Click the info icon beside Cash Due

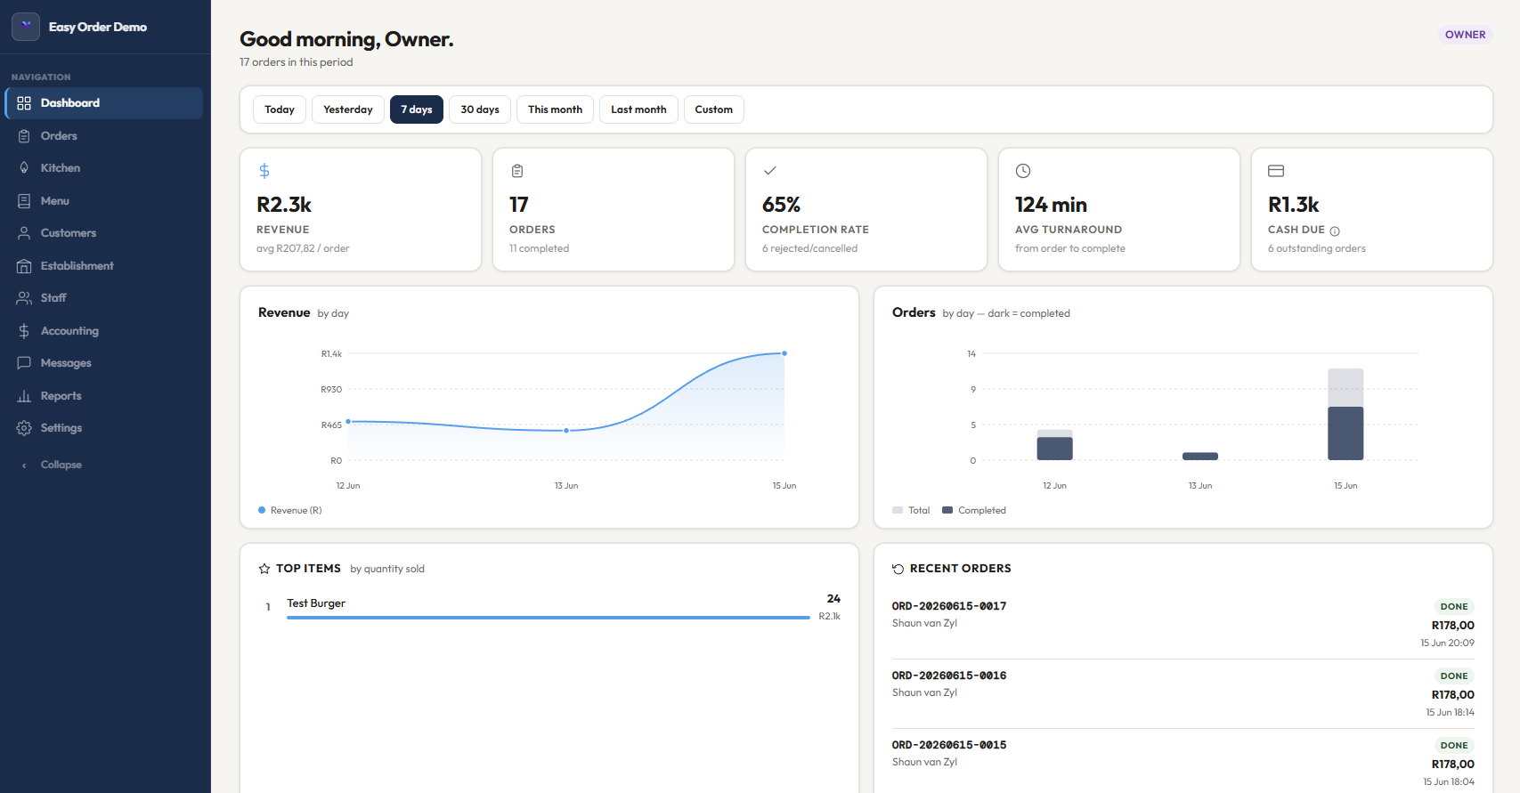point(1335,231)
